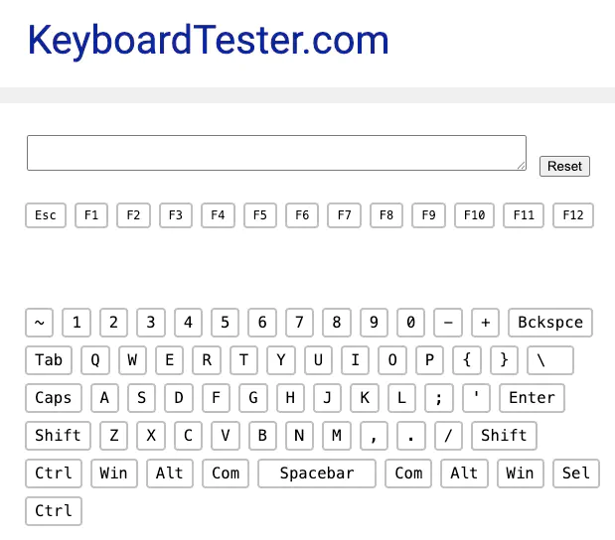Click the Bckspce key

[550, 323]
